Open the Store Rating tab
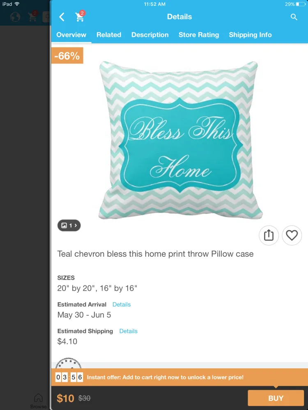This screenshot has width=308, height=410. click(199, 35)
